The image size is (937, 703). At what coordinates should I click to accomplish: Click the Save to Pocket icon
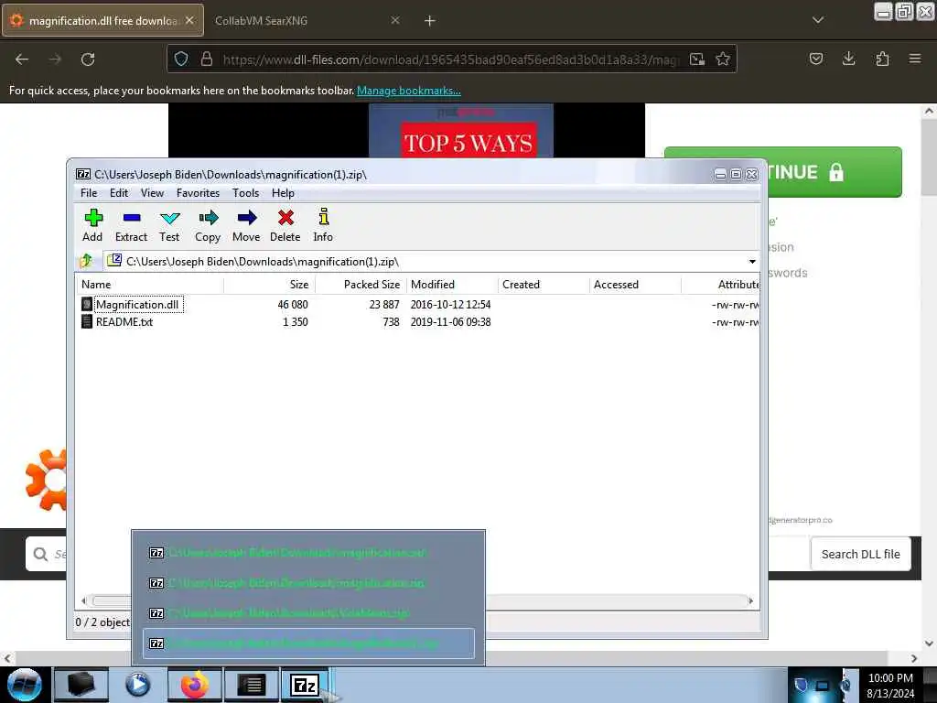click(815, 59)
